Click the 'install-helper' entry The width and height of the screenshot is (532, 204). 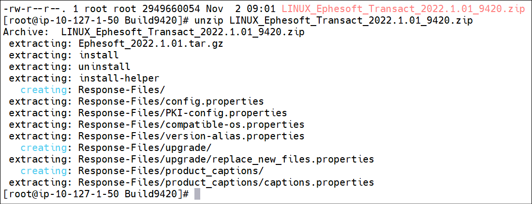click(x=119, y=78)
